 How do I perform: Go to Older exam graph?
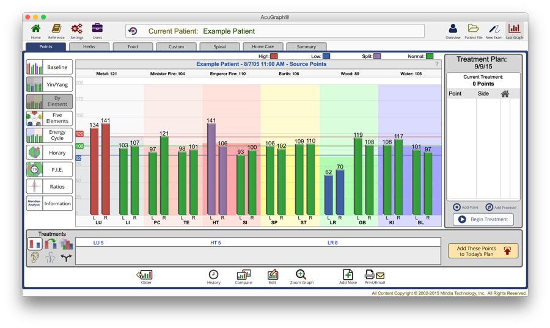(x=145, y=275)
